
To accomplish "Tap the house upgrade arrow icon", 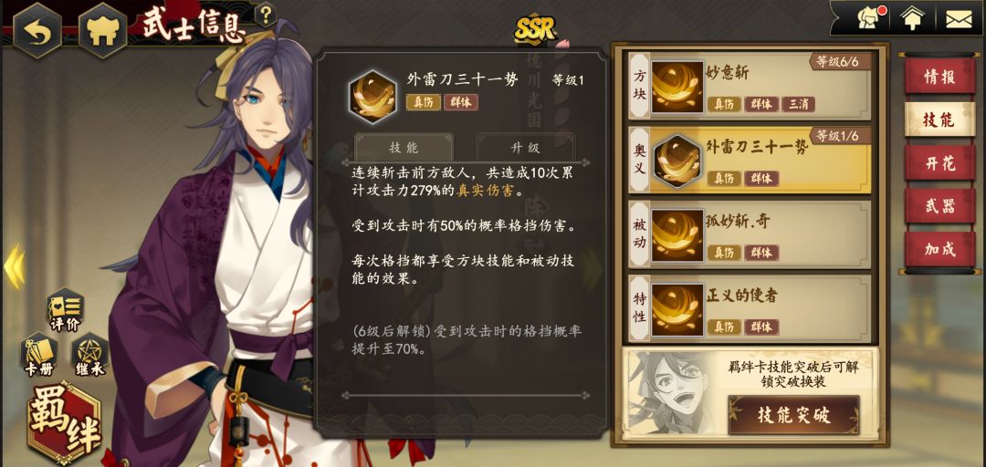I will (912, 19).
